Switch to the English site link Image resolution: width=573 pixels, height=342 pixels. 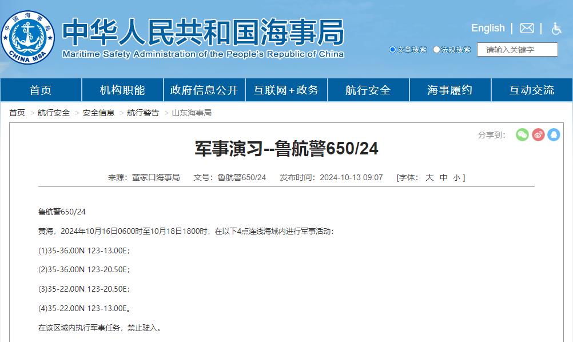point(488,28)
